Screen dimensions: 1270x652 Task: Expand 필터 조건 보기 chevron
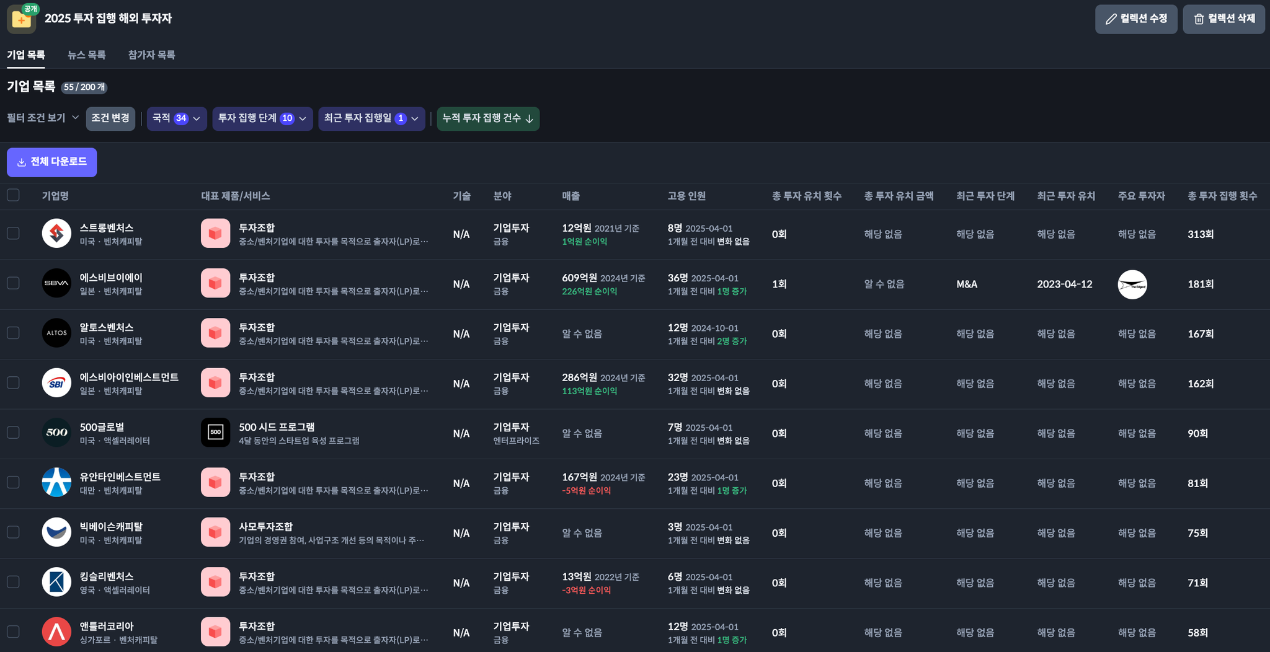point(75,117)
